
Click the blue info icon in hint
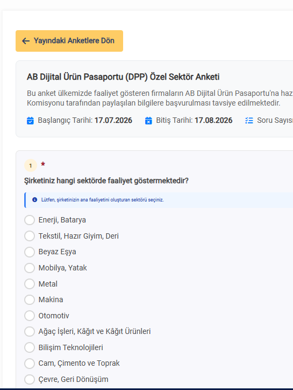(x=35, y=200)
